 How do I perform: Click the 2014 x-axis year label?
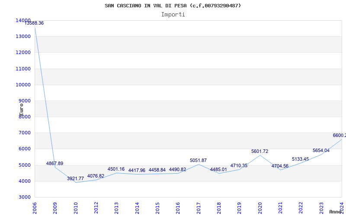(x=137, y=208)
